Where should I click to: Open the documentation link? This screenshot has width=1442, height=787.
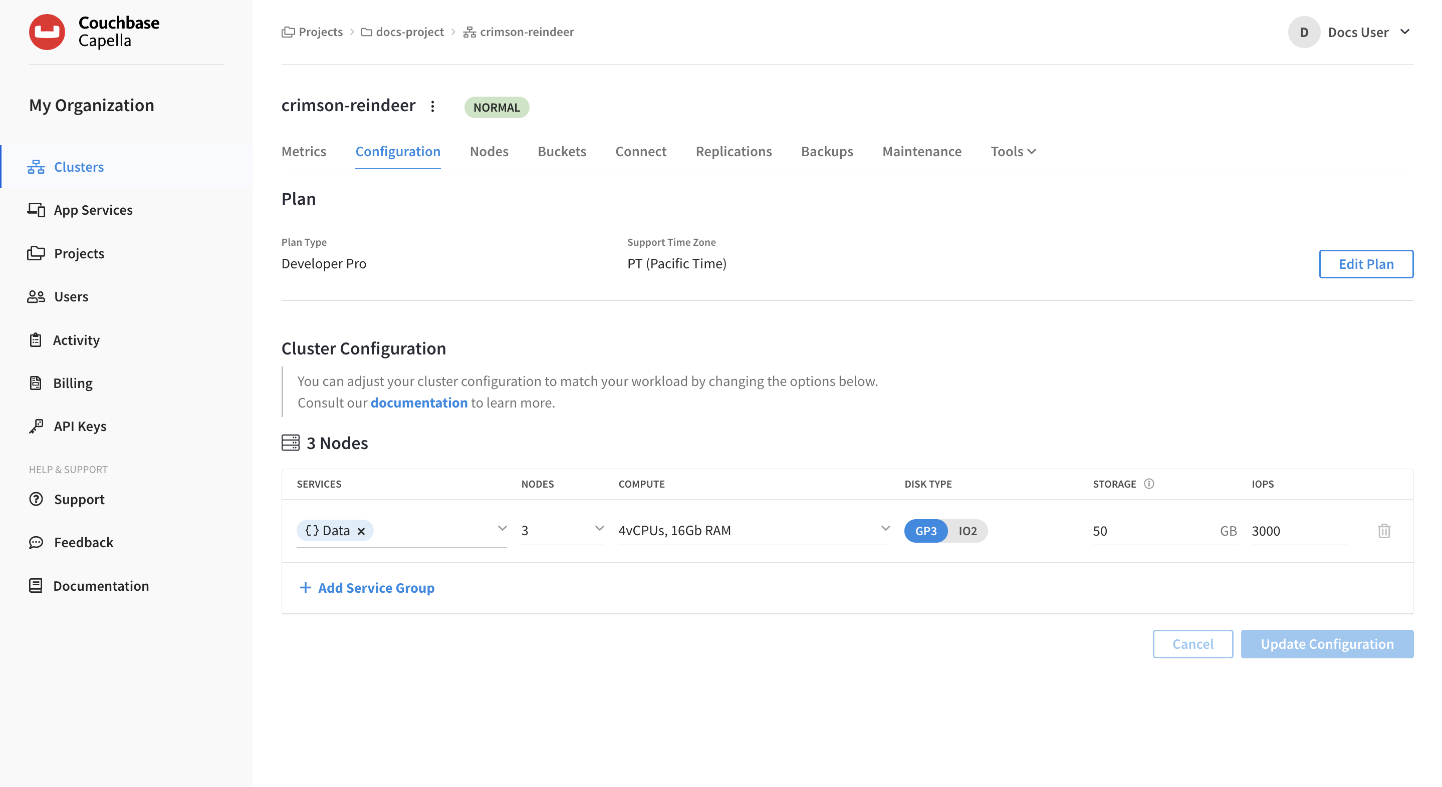point(419,402)
